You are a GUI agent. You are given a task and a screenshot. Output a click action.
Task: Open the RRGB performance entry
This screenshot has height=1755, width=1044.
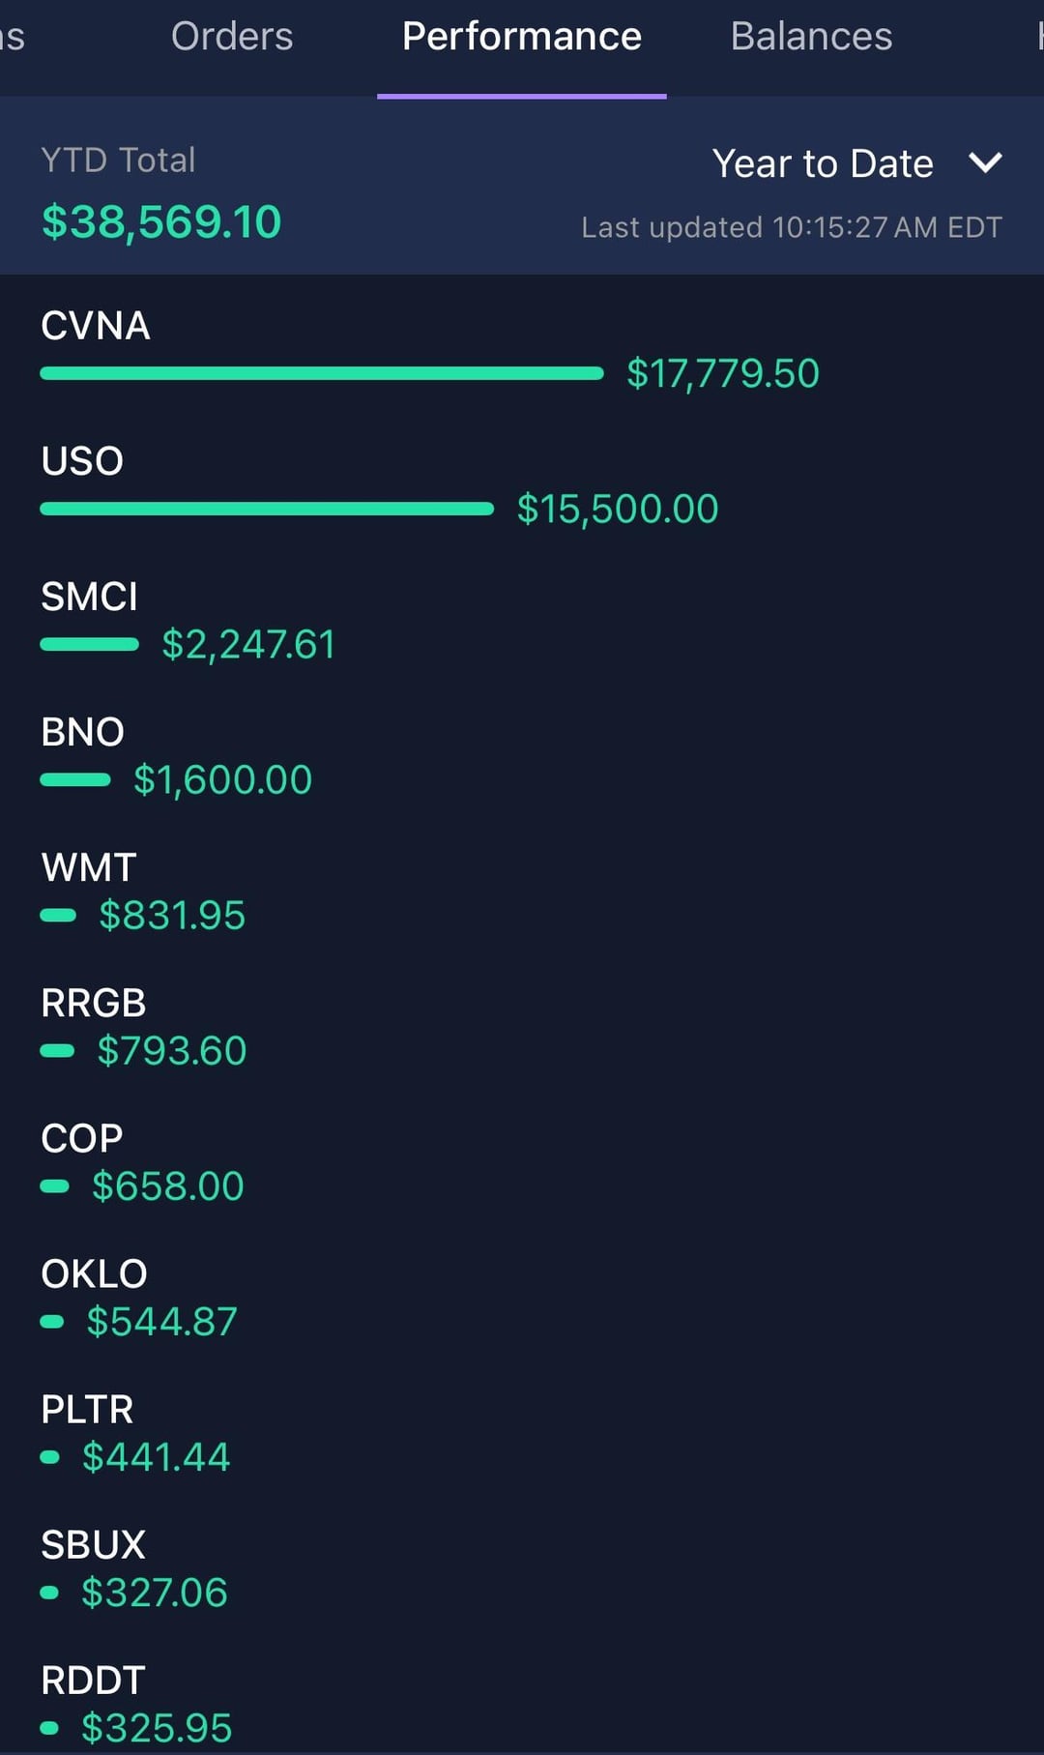(x=94, y=1003)
